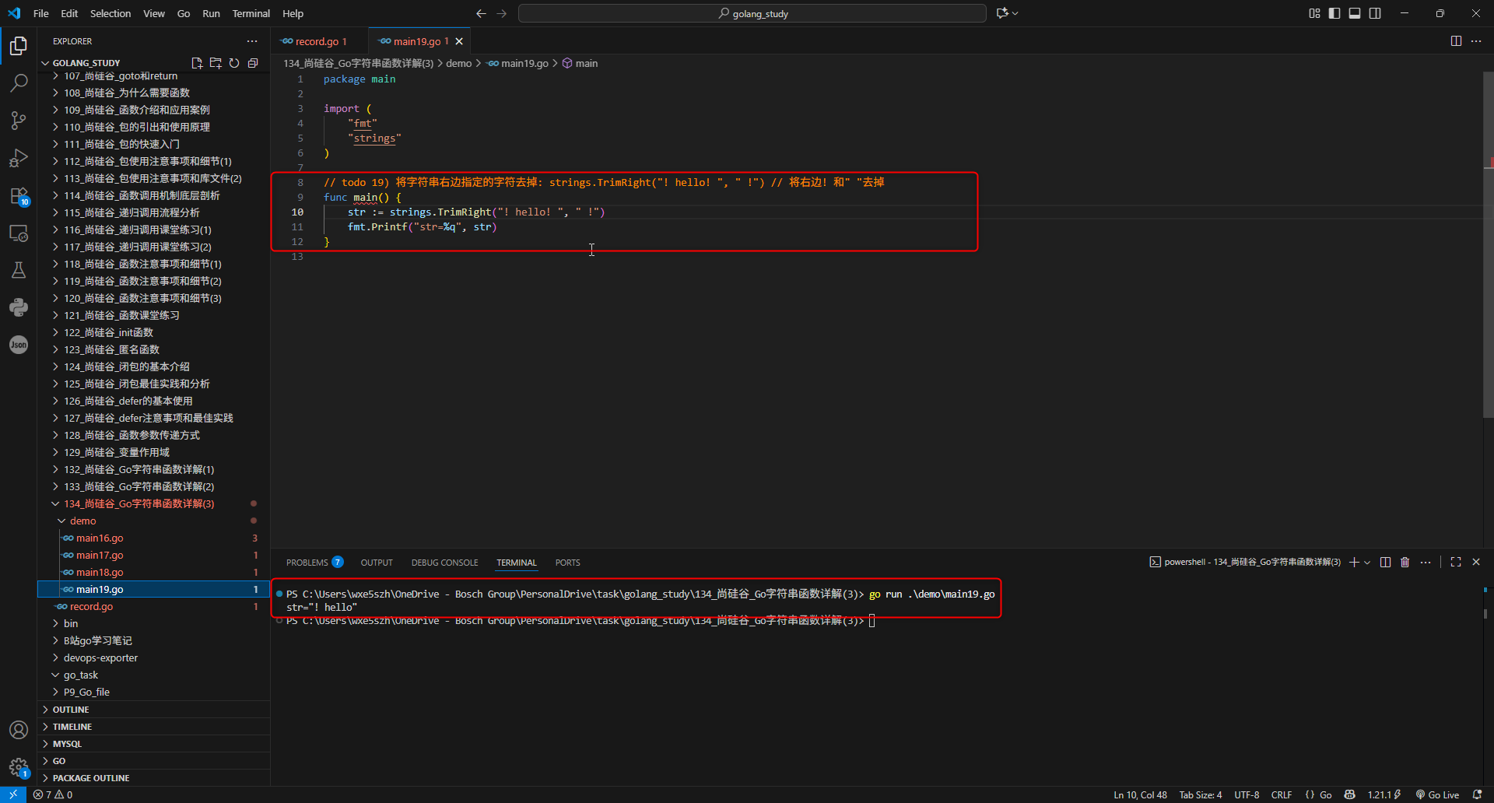Toggle the bottom panel visibility
This screenshot has height=803, width=1494.
coord(1355,13)
